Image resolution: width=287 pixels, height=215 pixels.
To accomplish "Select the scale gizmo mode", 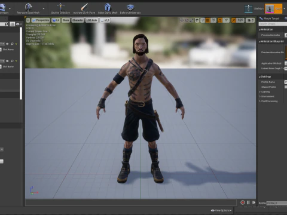I will [x=191, y=20].
